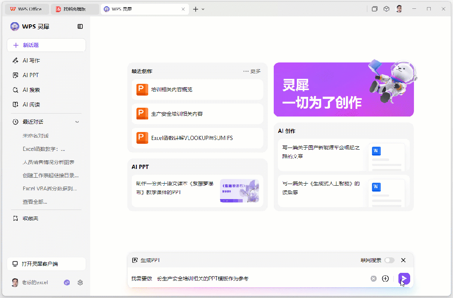
Task: Click the 打开灵犀客户端 button
Action: pyautogui.click(x=46, y=264)
